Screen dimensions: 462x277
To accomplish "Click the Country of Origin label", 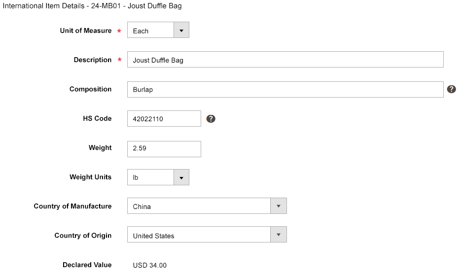I will click(x=83, y=236).
